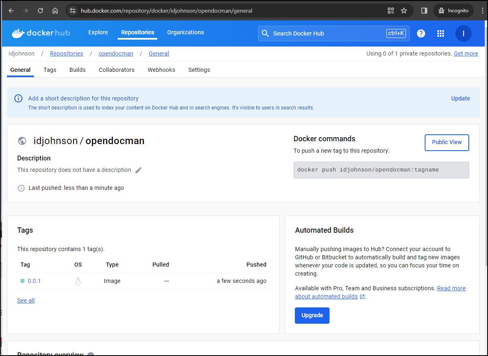Edit description with pencil icon
This screenshot has width=488, height=356.
click(x=138, y=170)
